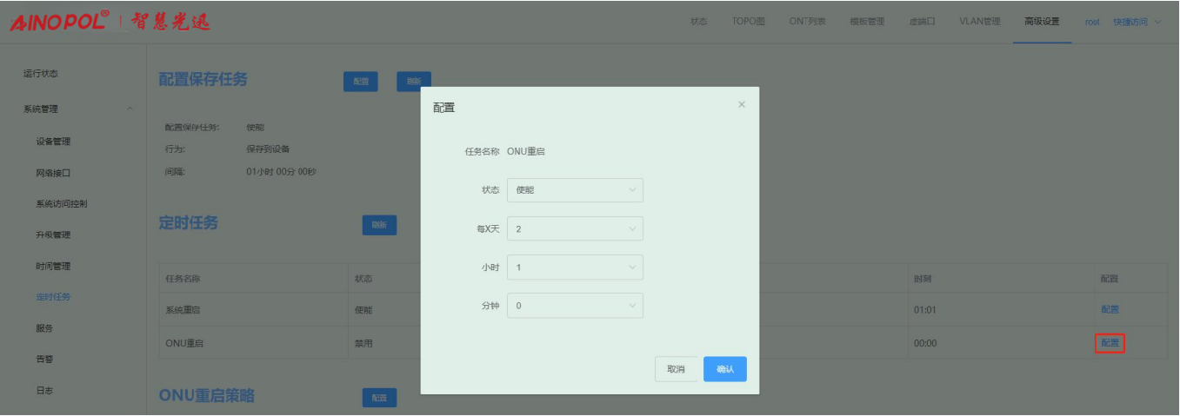Click the 取消 button
Screen dimensions: 1180x416
click(x=676, y=369)
